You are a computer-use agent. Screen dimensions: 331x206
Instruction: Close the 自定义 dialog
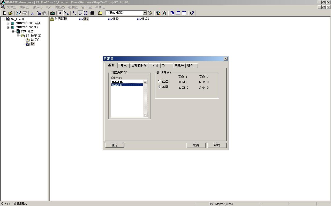tap(225, 59)
